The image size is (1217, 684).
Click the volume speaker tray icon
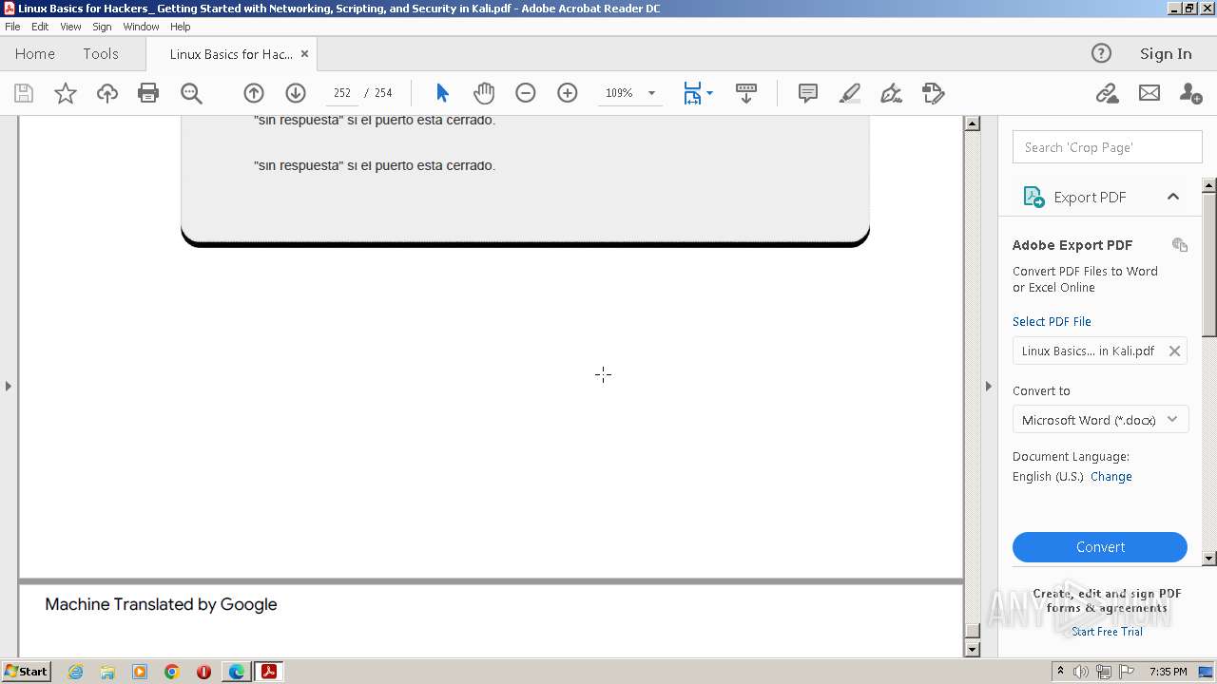(1081, 672)
